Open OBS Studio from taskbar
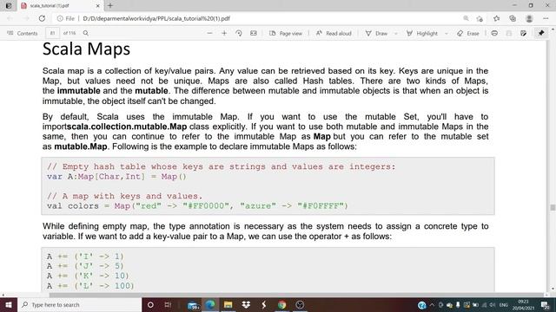556x312 pixels. click(x=300, y=304)
